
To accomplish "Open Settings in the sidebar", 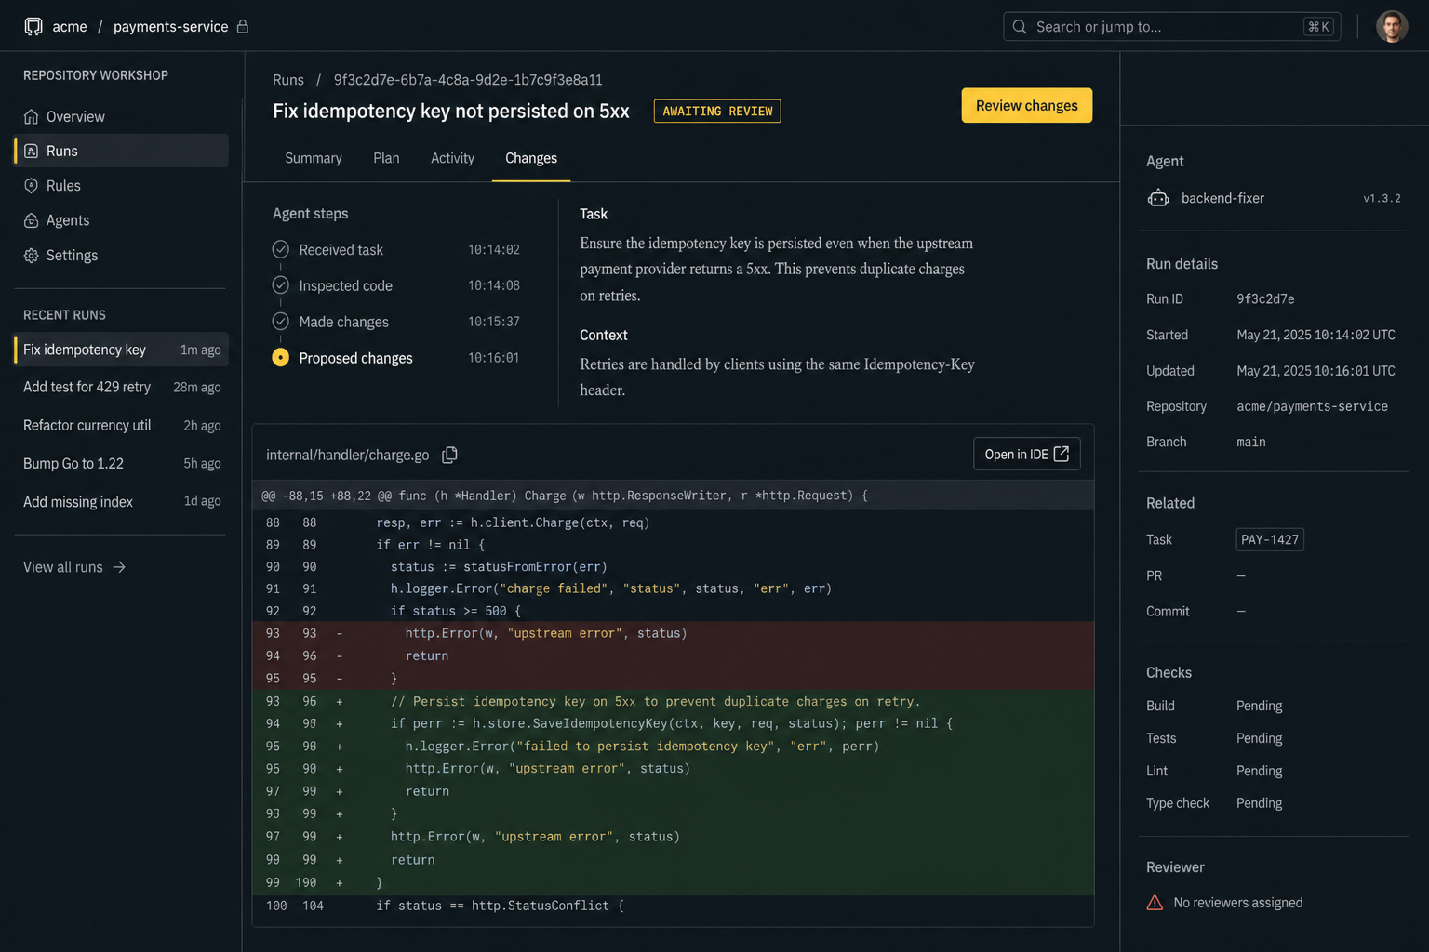I will pos(121,255).
